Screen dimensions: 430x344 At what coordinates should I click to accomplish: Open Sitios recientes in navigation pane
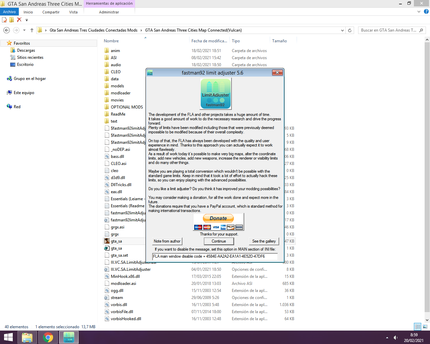(x=30, y=57)
